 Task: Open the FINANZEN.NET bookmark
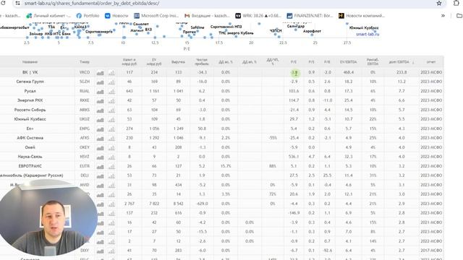click(310, 16)
